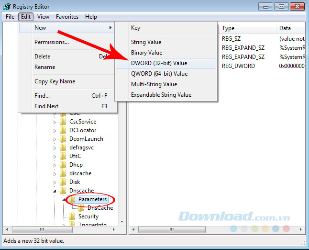
Task: Click the Security folder icon
Action: pyautogui.click(x=72, y=216)
